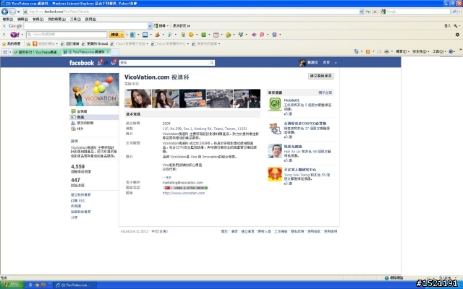463x289 pixels.
Task: Open the http://www.vicovation.com website link
Action: (184, 193)
